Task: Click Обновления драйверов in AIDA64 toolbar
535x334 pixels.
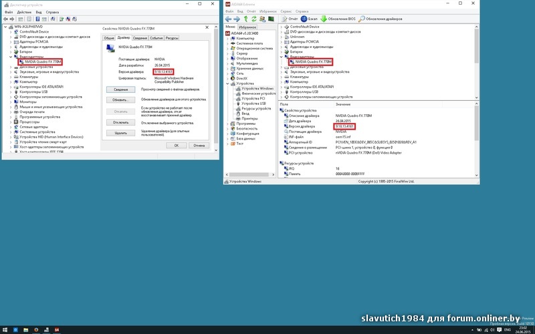Action: coord(381,19)
